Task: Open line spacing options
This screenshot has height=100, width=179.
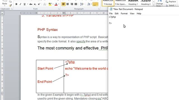Action: tap(82, 4)
